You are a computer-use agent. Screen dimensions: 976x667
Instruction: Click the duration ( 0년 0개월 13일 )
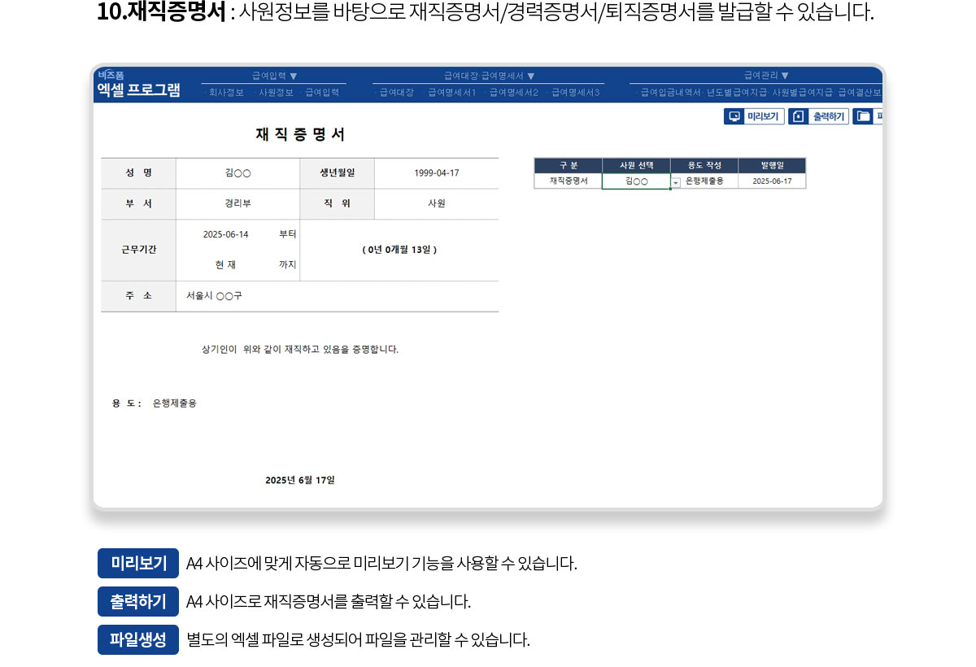[399, 251]
